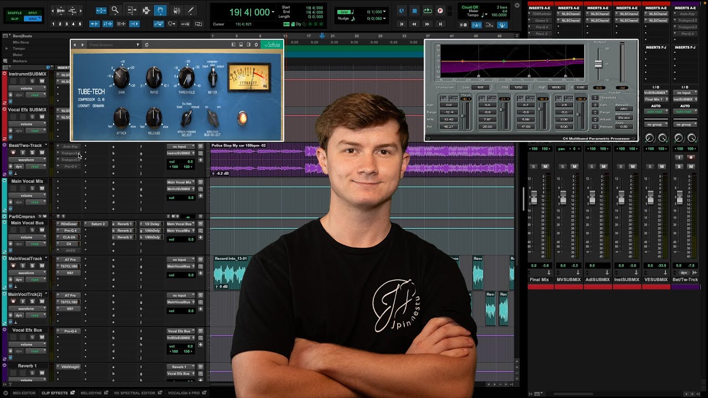This screenshot has height=398, width=708.
Task: Select the Trim tool
Action: 132,11
